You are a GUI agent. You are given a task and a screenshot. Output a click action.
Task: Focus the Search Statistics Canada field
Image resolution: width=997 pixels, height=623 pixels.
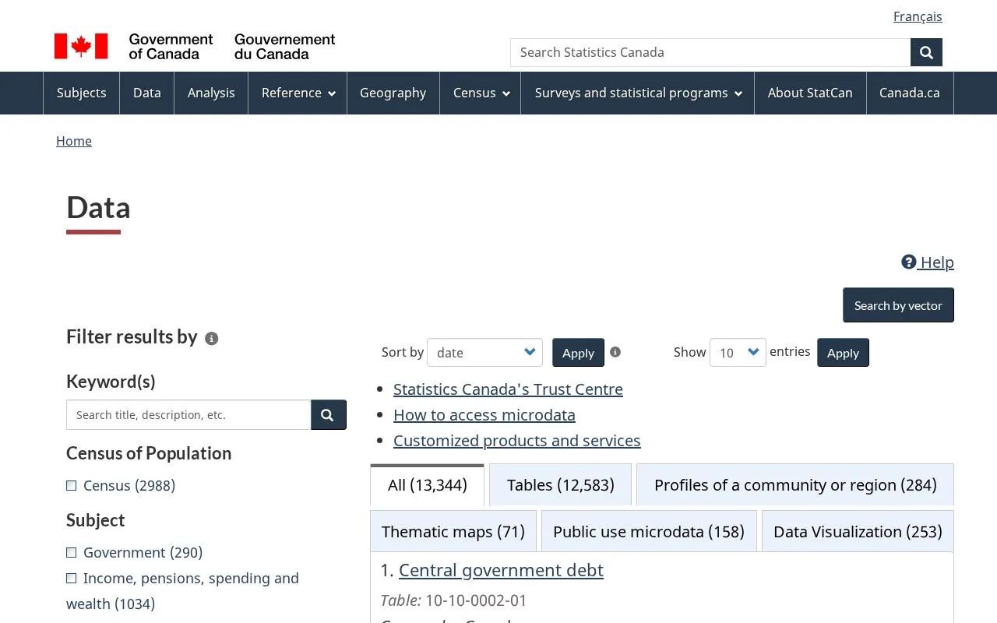pyautogui.click(x=710, y=52)
